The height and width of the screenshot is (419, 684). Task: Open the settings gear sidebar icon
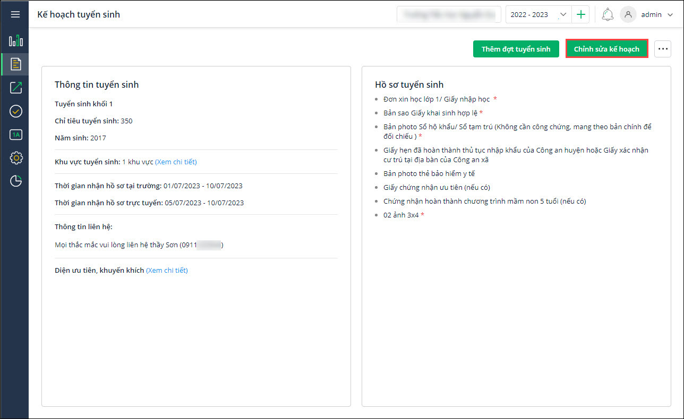[x=15, y=158]
